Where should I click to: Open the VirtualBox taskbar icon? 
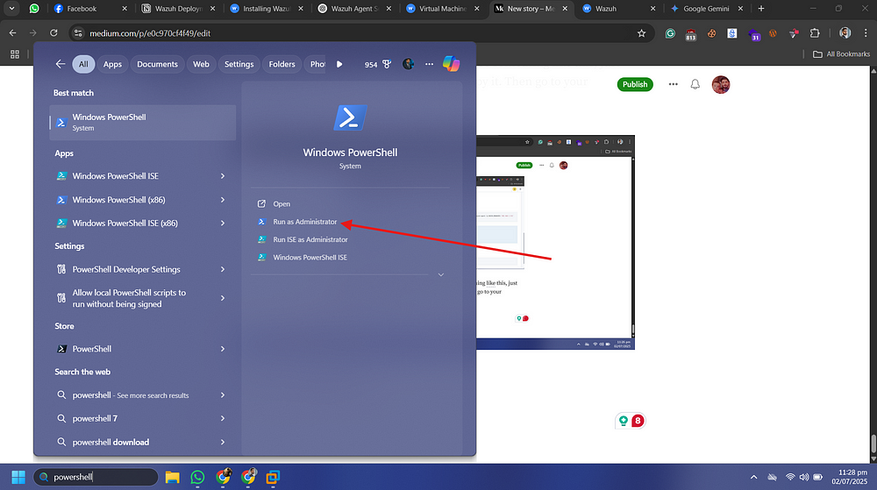pos(273,477)
